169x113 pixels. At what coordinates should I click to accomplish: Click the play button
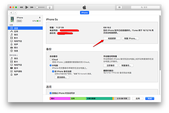(x=27, y=7)
